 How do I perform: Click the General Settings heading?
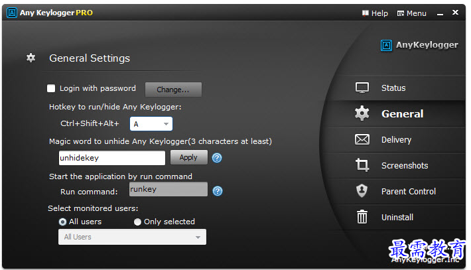pyautogui.click(x=90, y=58)
